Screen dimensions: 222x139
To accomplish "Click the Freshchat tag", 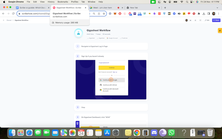I will point(124,38).
